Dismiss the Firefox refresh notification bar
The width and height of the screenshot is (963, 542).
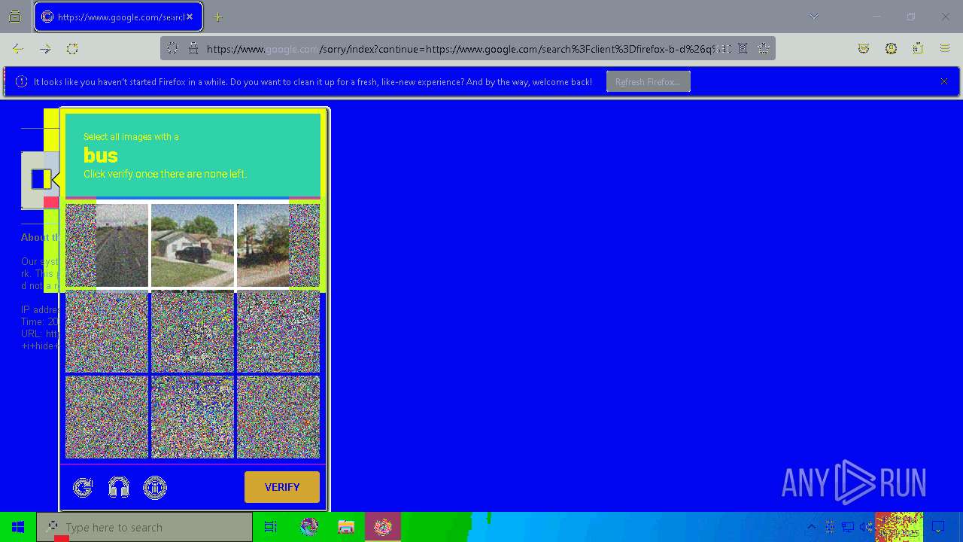(x=944, y=81)
